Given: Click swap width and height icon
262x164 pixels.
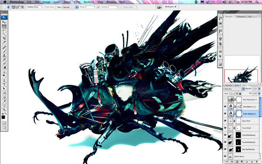Looking at the screenshot, I should (98, 7).
